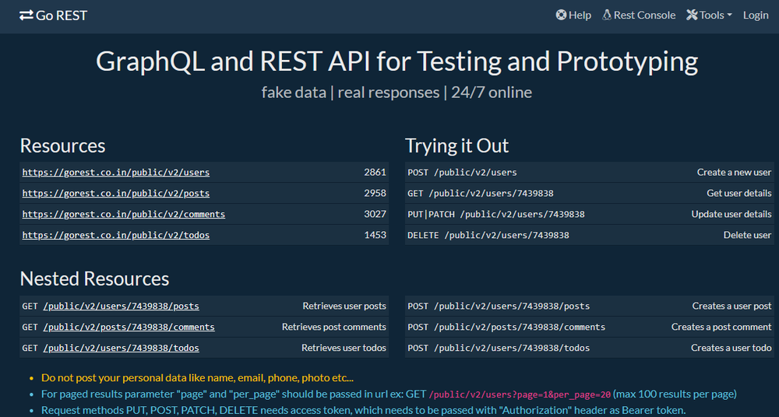Viewport: 779px width, 417px height.
Task: Click the 'Creates a user post' description
Action: pyautogui.click(x=731, y=306)
